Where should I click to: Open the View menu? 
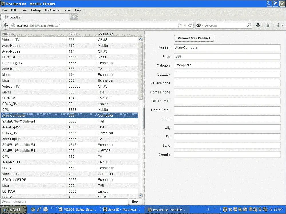(x=24, y=10)
